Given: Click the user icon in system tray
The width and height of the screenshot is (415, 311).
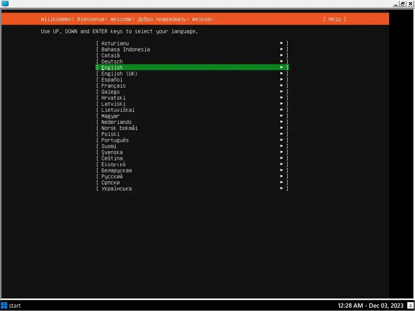Looking at the screenshot, I should [x=411, y=305].
